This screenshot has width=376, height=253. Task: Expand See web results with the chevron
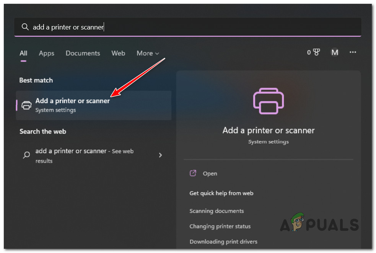(160, 155)
